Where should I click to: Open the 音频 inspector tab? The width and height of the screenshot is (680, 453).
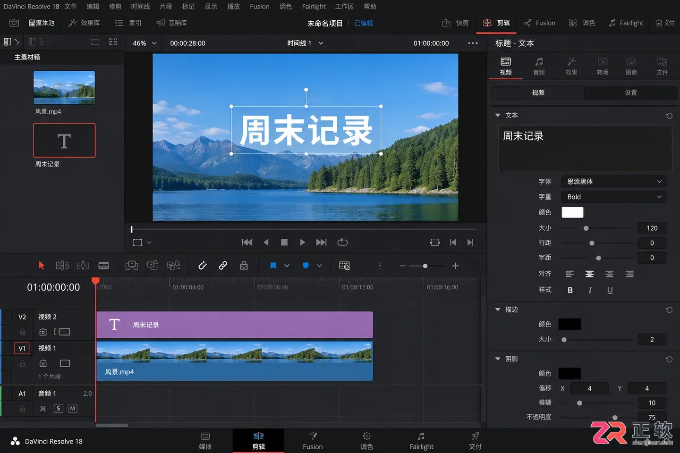539,66
